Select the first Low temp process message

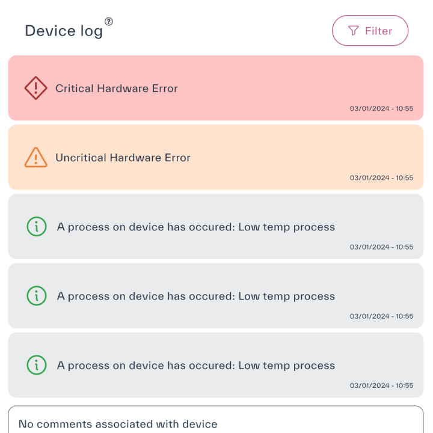coord(196,227)
